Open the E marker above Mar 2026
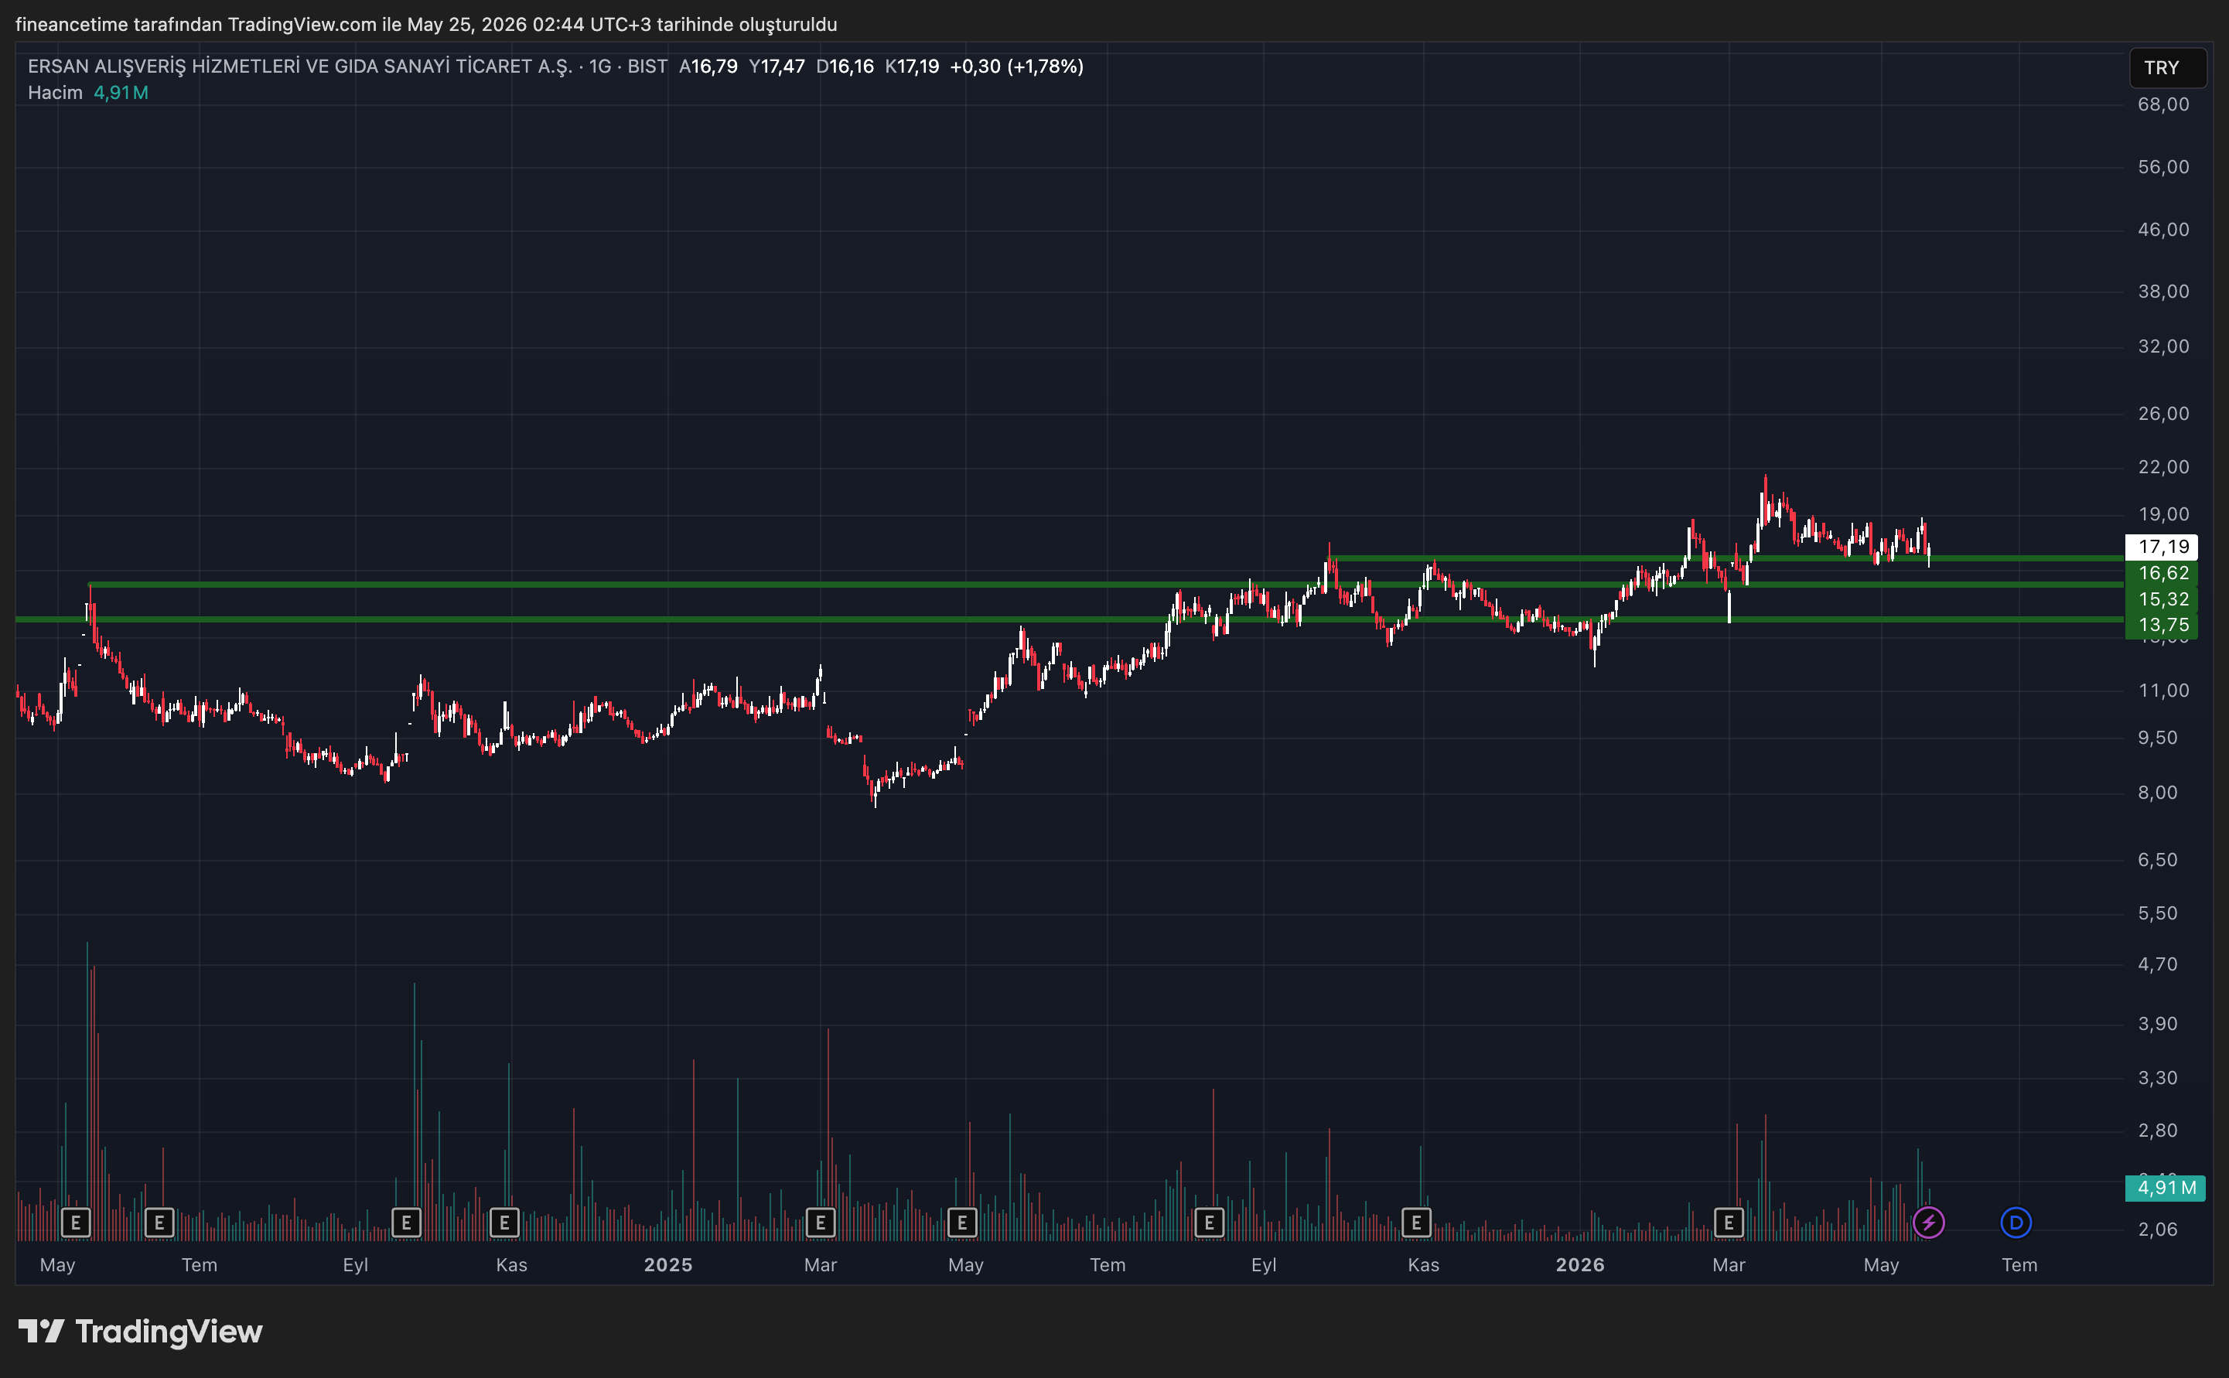 point(1729,1222)
